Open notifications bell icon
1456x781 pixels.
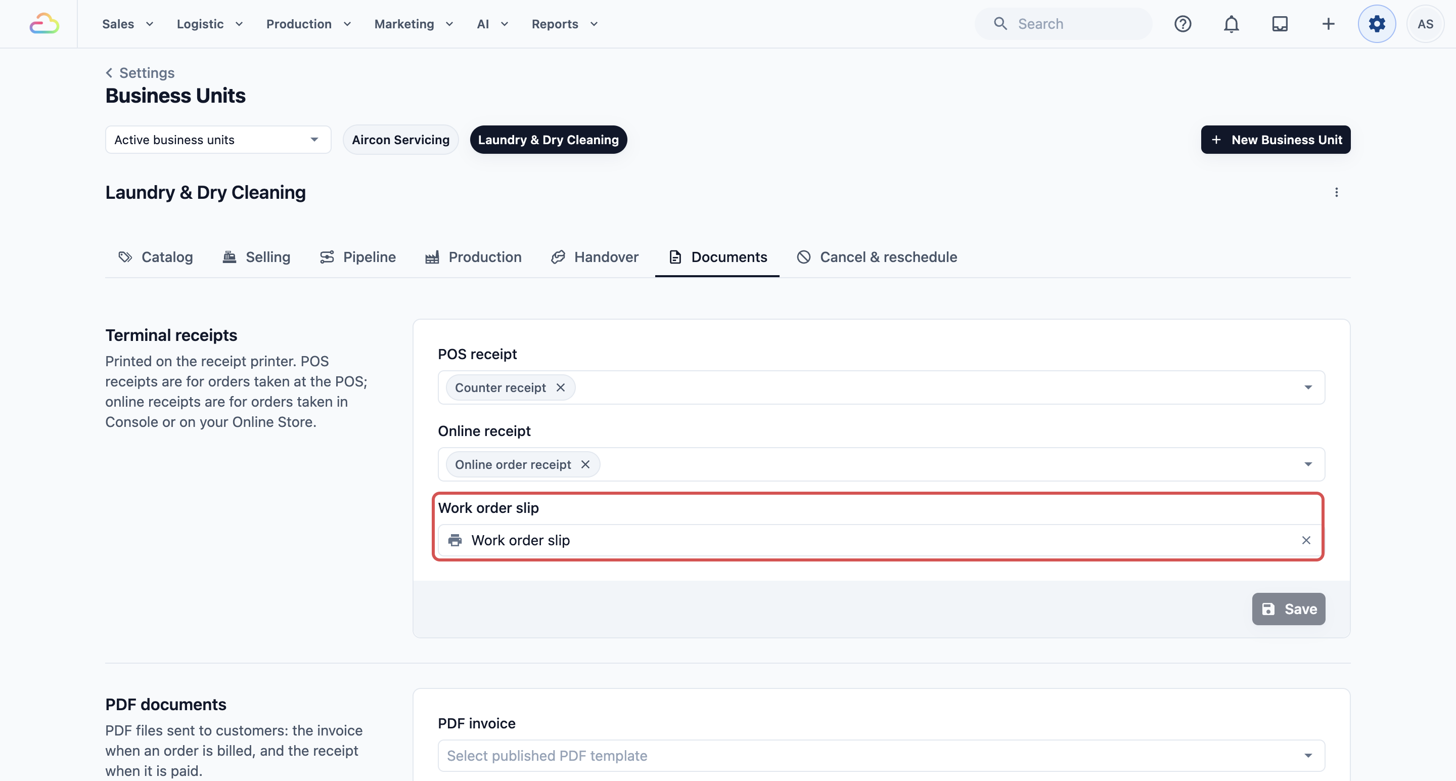coord(1231,24)
